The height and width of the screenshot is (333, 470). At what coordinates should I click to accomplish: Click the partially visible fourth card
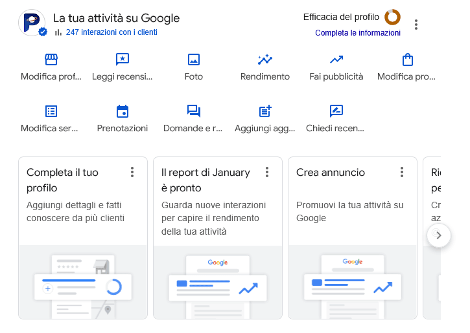(x=432, y=238)
